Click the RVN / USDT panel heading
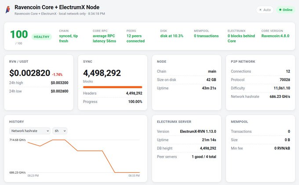The width and height of the screenshot is (299, 185). click(18, 62)
